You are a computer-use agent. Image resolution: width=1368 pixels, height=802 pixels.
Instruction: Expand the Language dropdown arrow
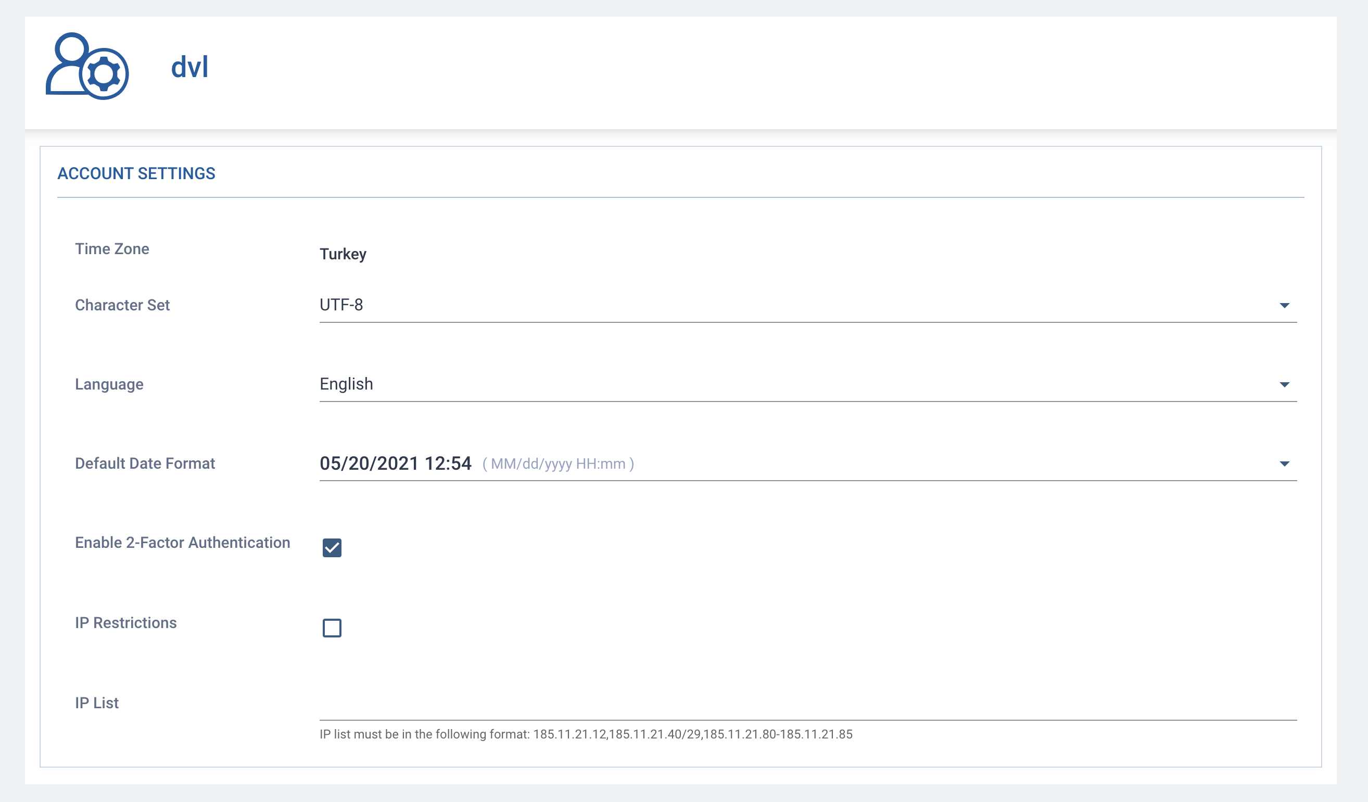click(1284, 385)
